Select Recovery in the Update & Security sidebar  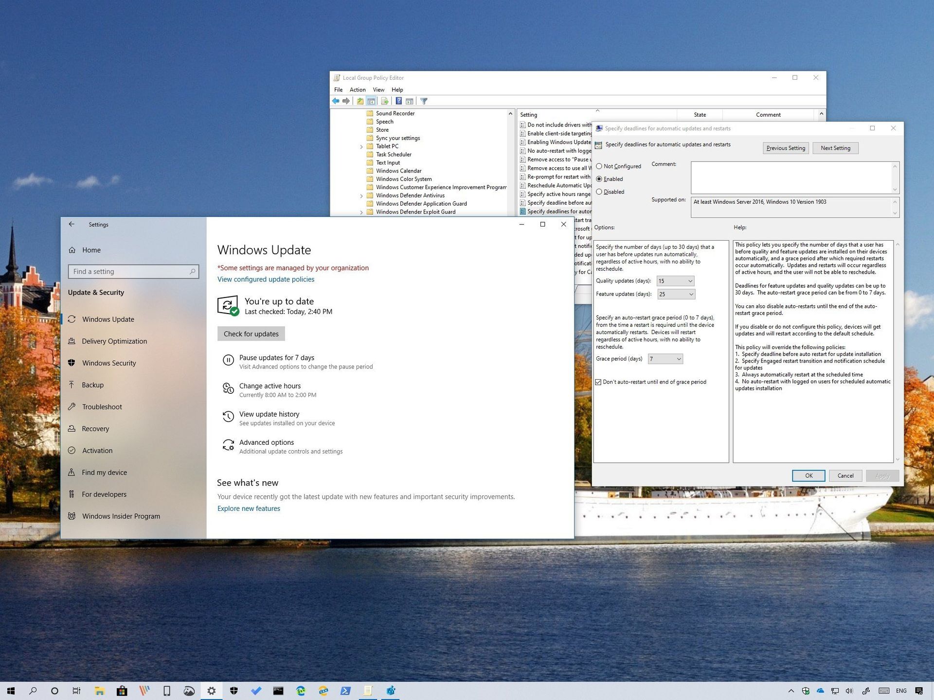click(x=95, y=428)
